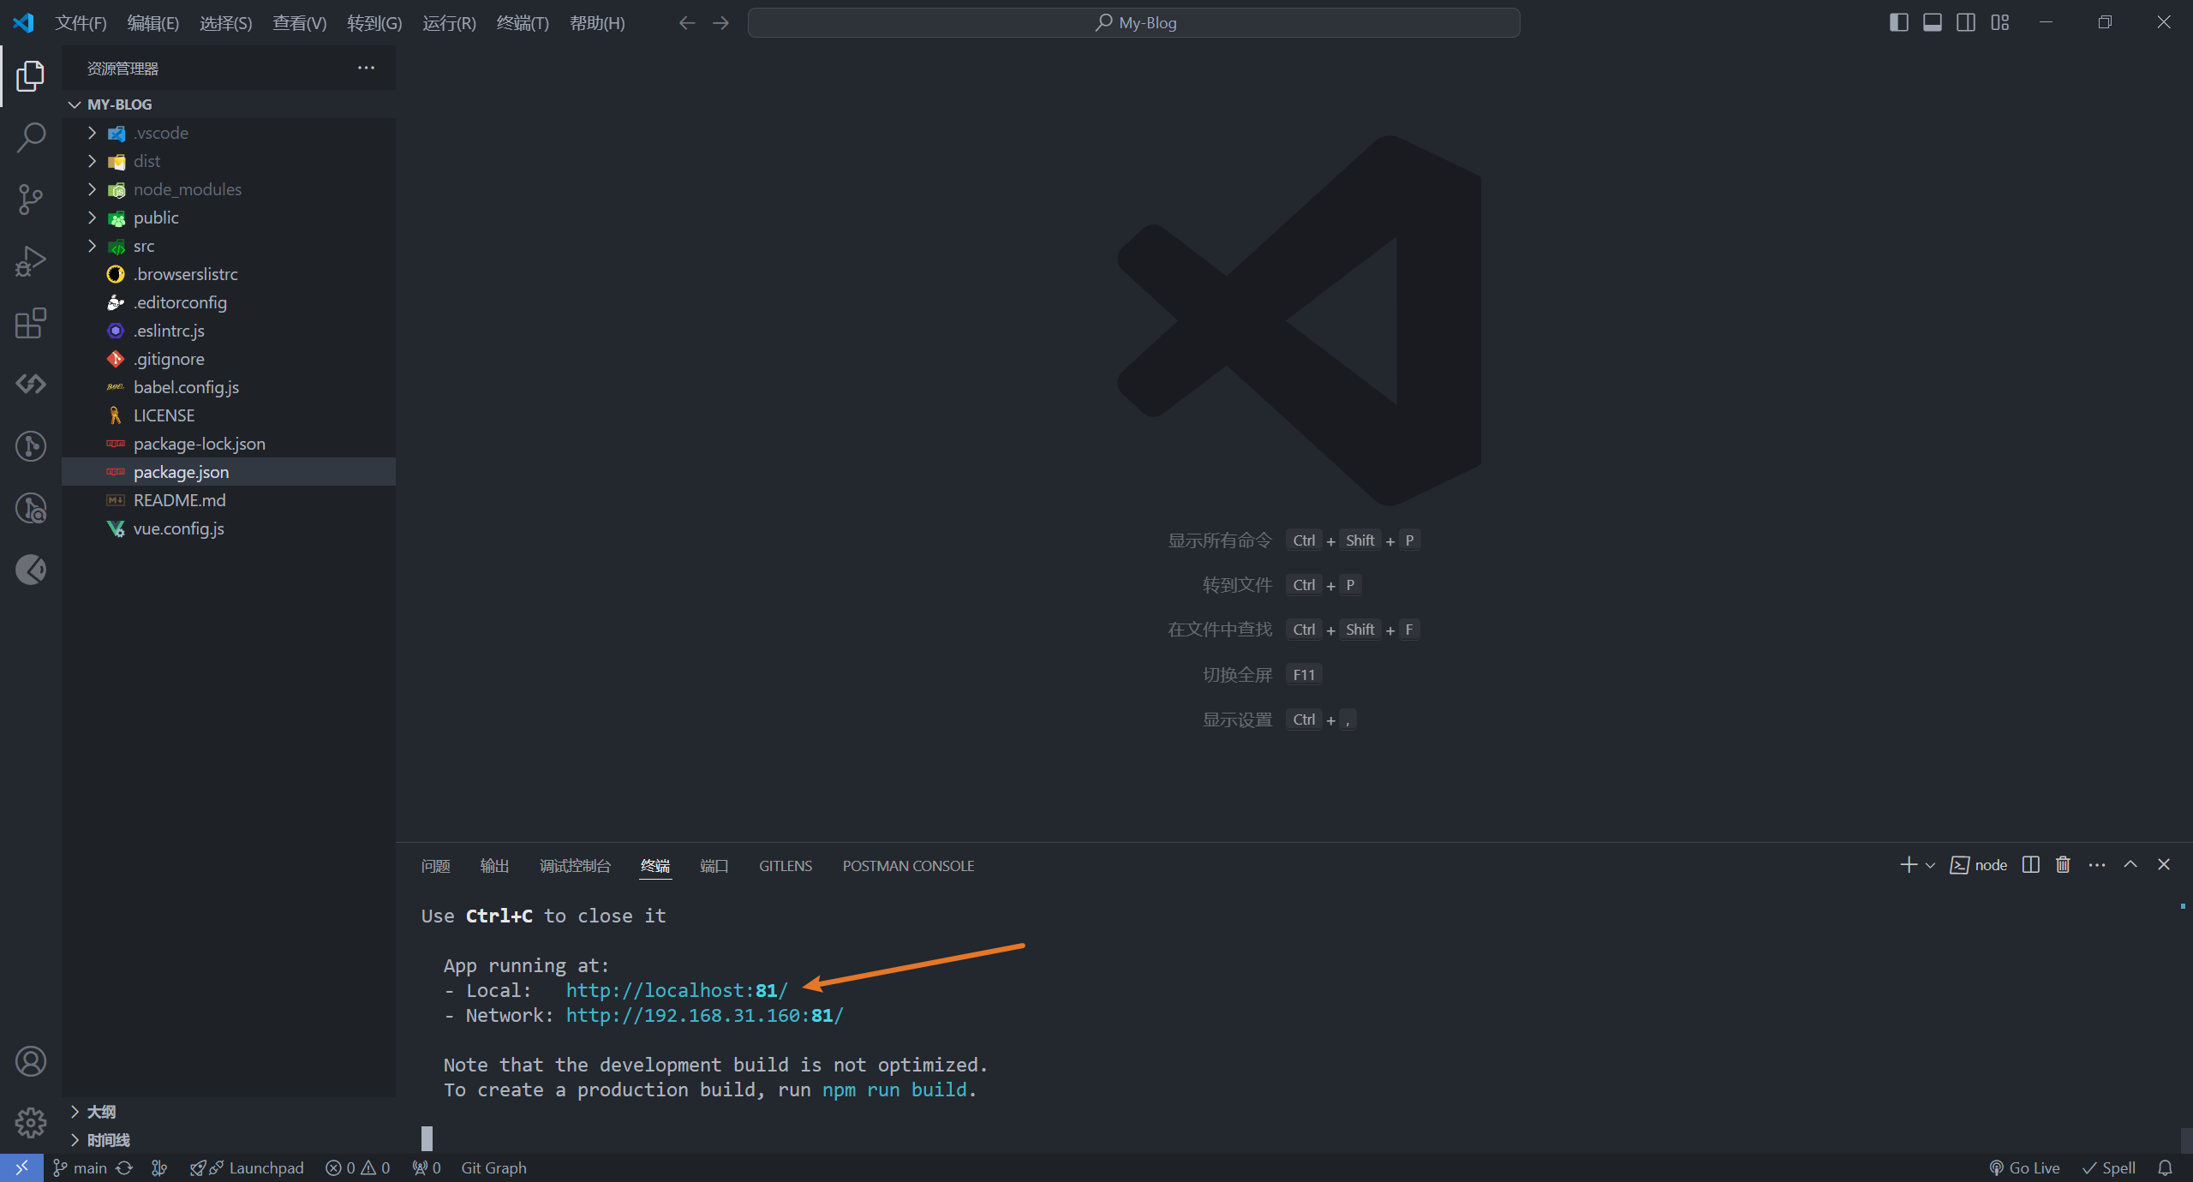Open Git Graph from status bar
Screen dimensions: 2193x1182
point(493,1167)
